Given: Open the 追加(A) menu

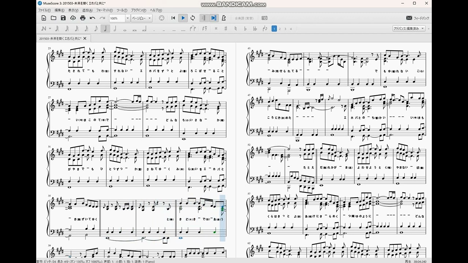Looking at the screenshot, I should click(87, 10).
